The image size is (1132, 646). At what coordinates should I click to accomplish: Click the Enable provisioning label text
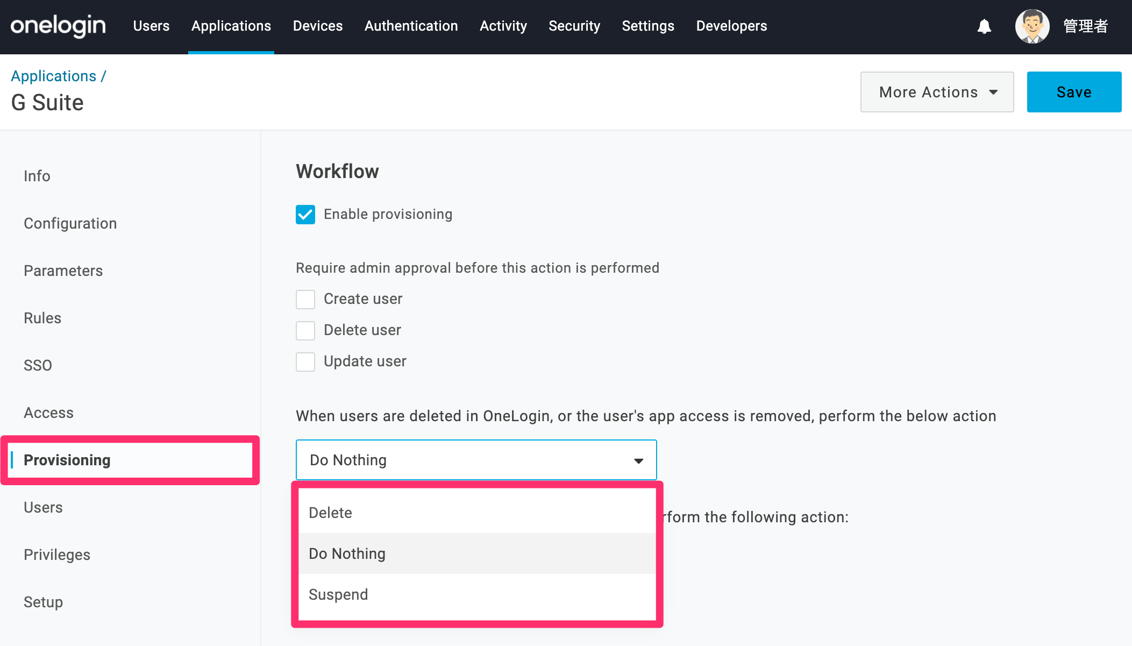tap(388, 214)
